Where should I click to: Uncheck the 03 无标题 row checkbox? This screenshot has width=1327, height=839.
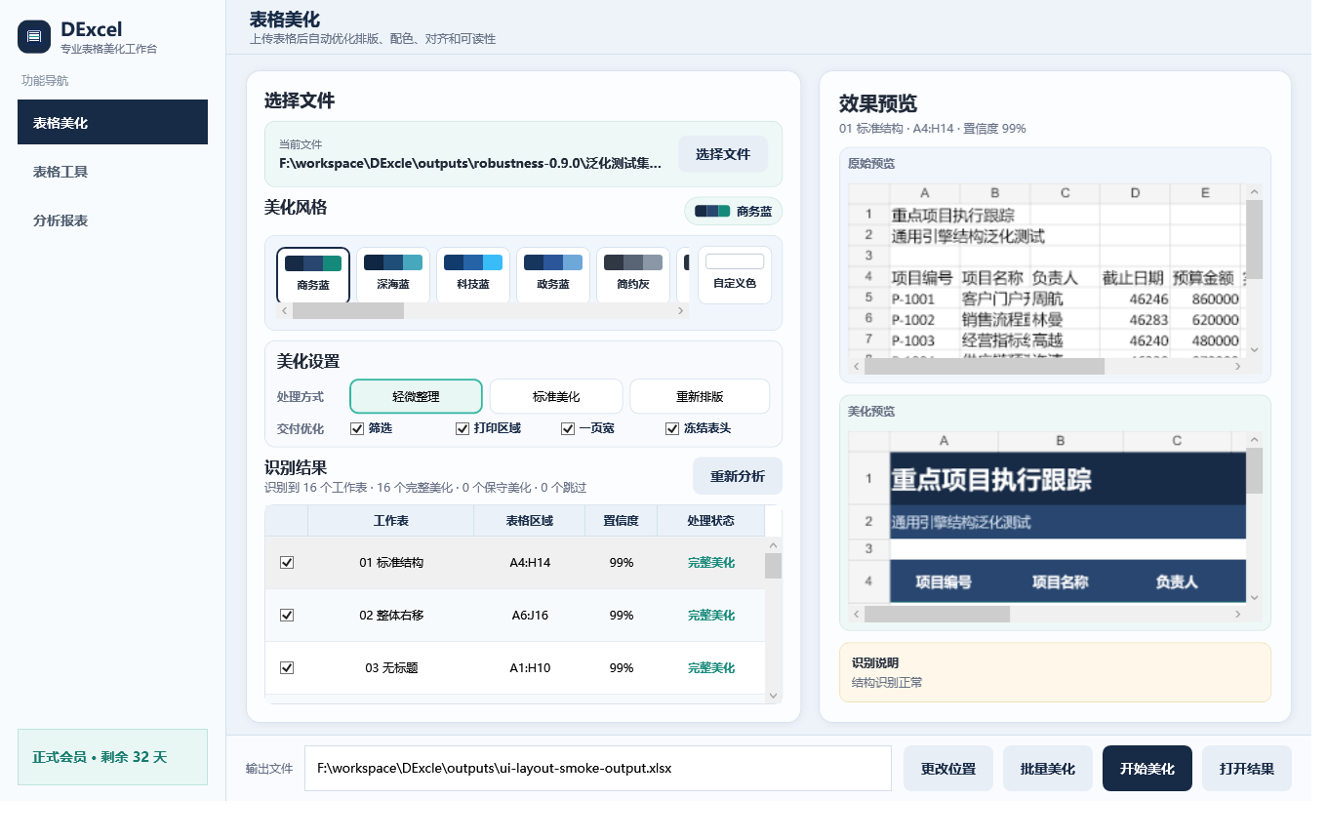click(x=287, y=668)
